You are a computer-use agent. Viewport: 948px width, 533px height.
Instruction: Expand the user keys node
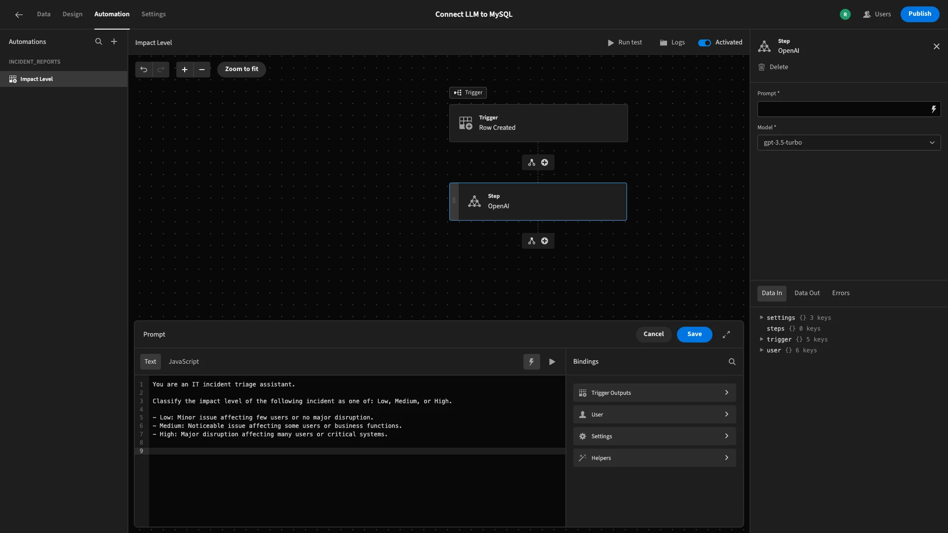pos(761,350)
